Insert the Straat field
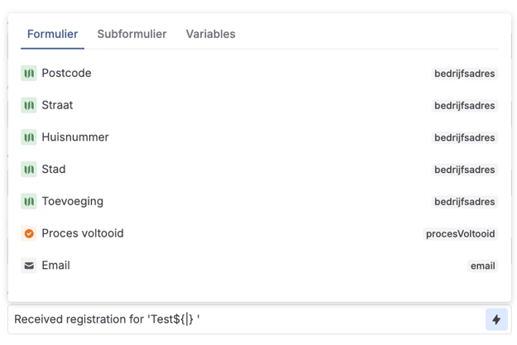This screenshot has width=517, height=345. click(x=57, y=106)
